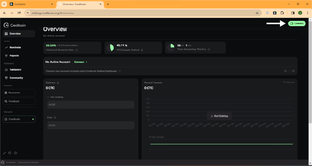Click the scrollbar up arrow
This screenshot has height=166, width=312.
pyautogui.click(x=310, y=19)
